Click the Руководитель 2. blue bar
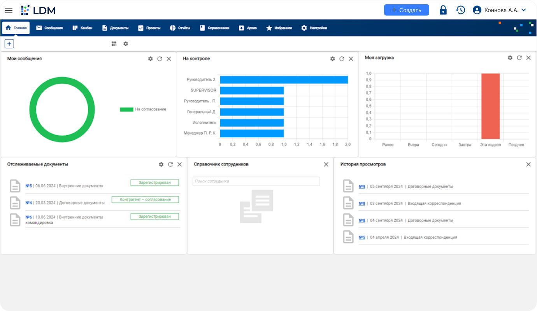 point(284,80)
